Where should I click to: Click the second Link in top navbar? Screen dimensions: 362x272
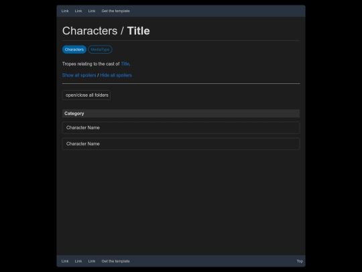click(78, 11)
